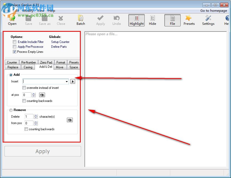The width and height of the screenshot is (231, 178).
Task: Click the Close file toolbar icon
Action: (61, 20)
